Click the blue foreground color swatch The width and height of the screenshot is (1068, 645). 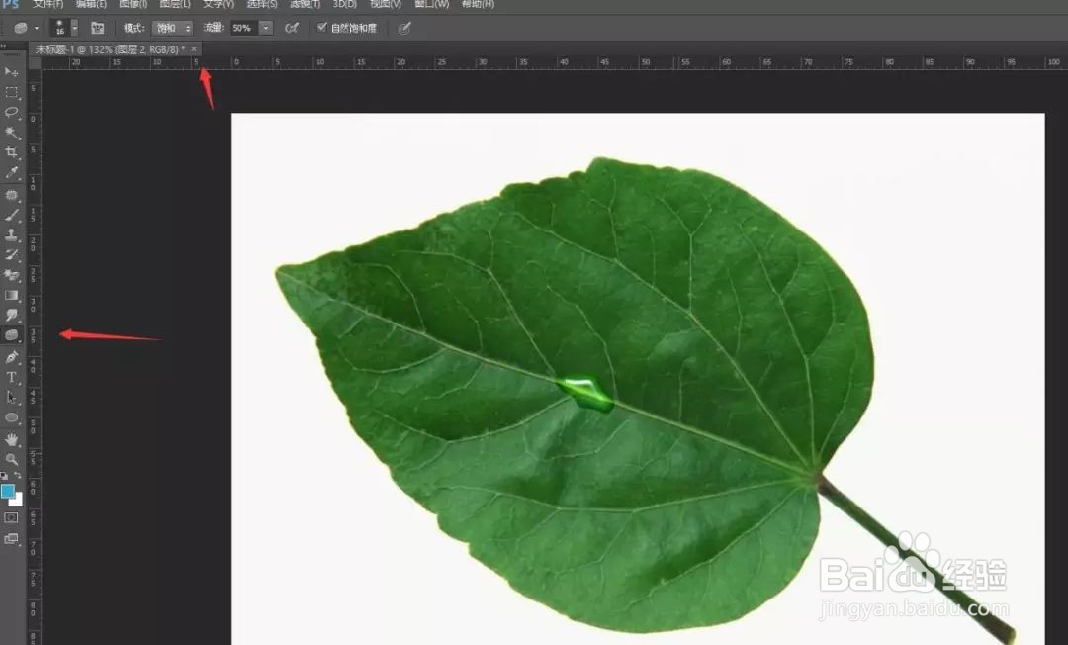pyautogui.click(x=8, y=491)
